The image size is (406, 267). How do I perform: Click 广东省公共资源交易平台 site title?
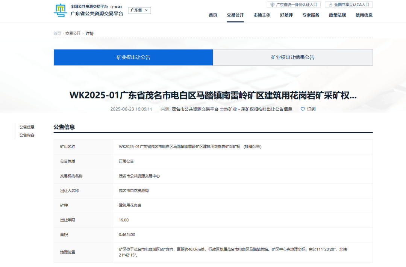coord(97,14)
